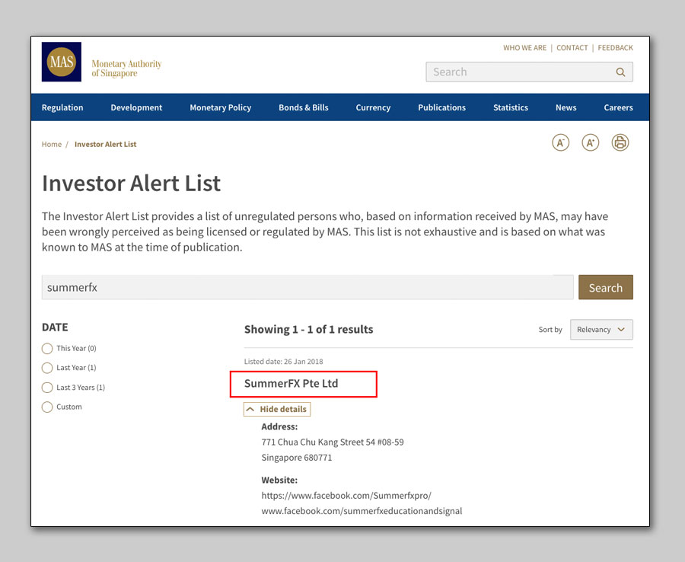Click the Feedback link
This screenshot has height=562, width=685.
point(615,48)
